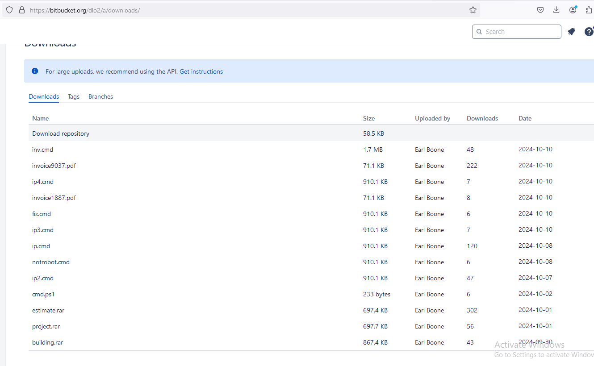Download the estimate.rar archive
Image resolution: width=594 pixels, height=366 pixels.
click(x=48, y=310)
